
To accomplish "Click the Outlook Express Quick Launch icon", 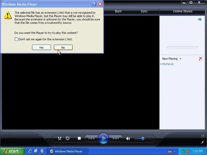I will coord(36,151).
